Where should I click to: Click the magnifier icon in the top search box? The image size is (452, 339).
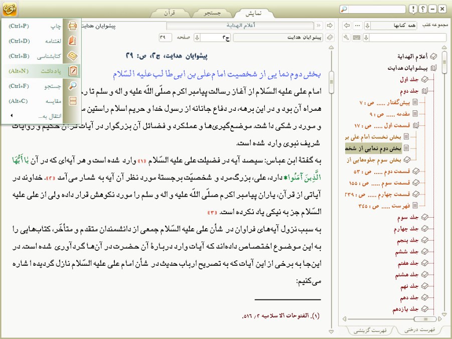click(x=344, y=9)
